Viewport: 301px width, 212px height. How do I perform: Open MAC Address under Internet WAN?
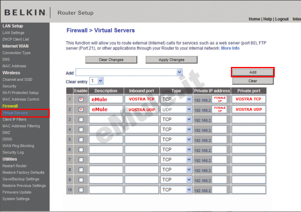[14, 66]
